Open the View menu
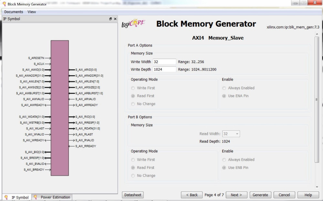Image resolution: width=323 pixels, height=201 pixels. 32,12
